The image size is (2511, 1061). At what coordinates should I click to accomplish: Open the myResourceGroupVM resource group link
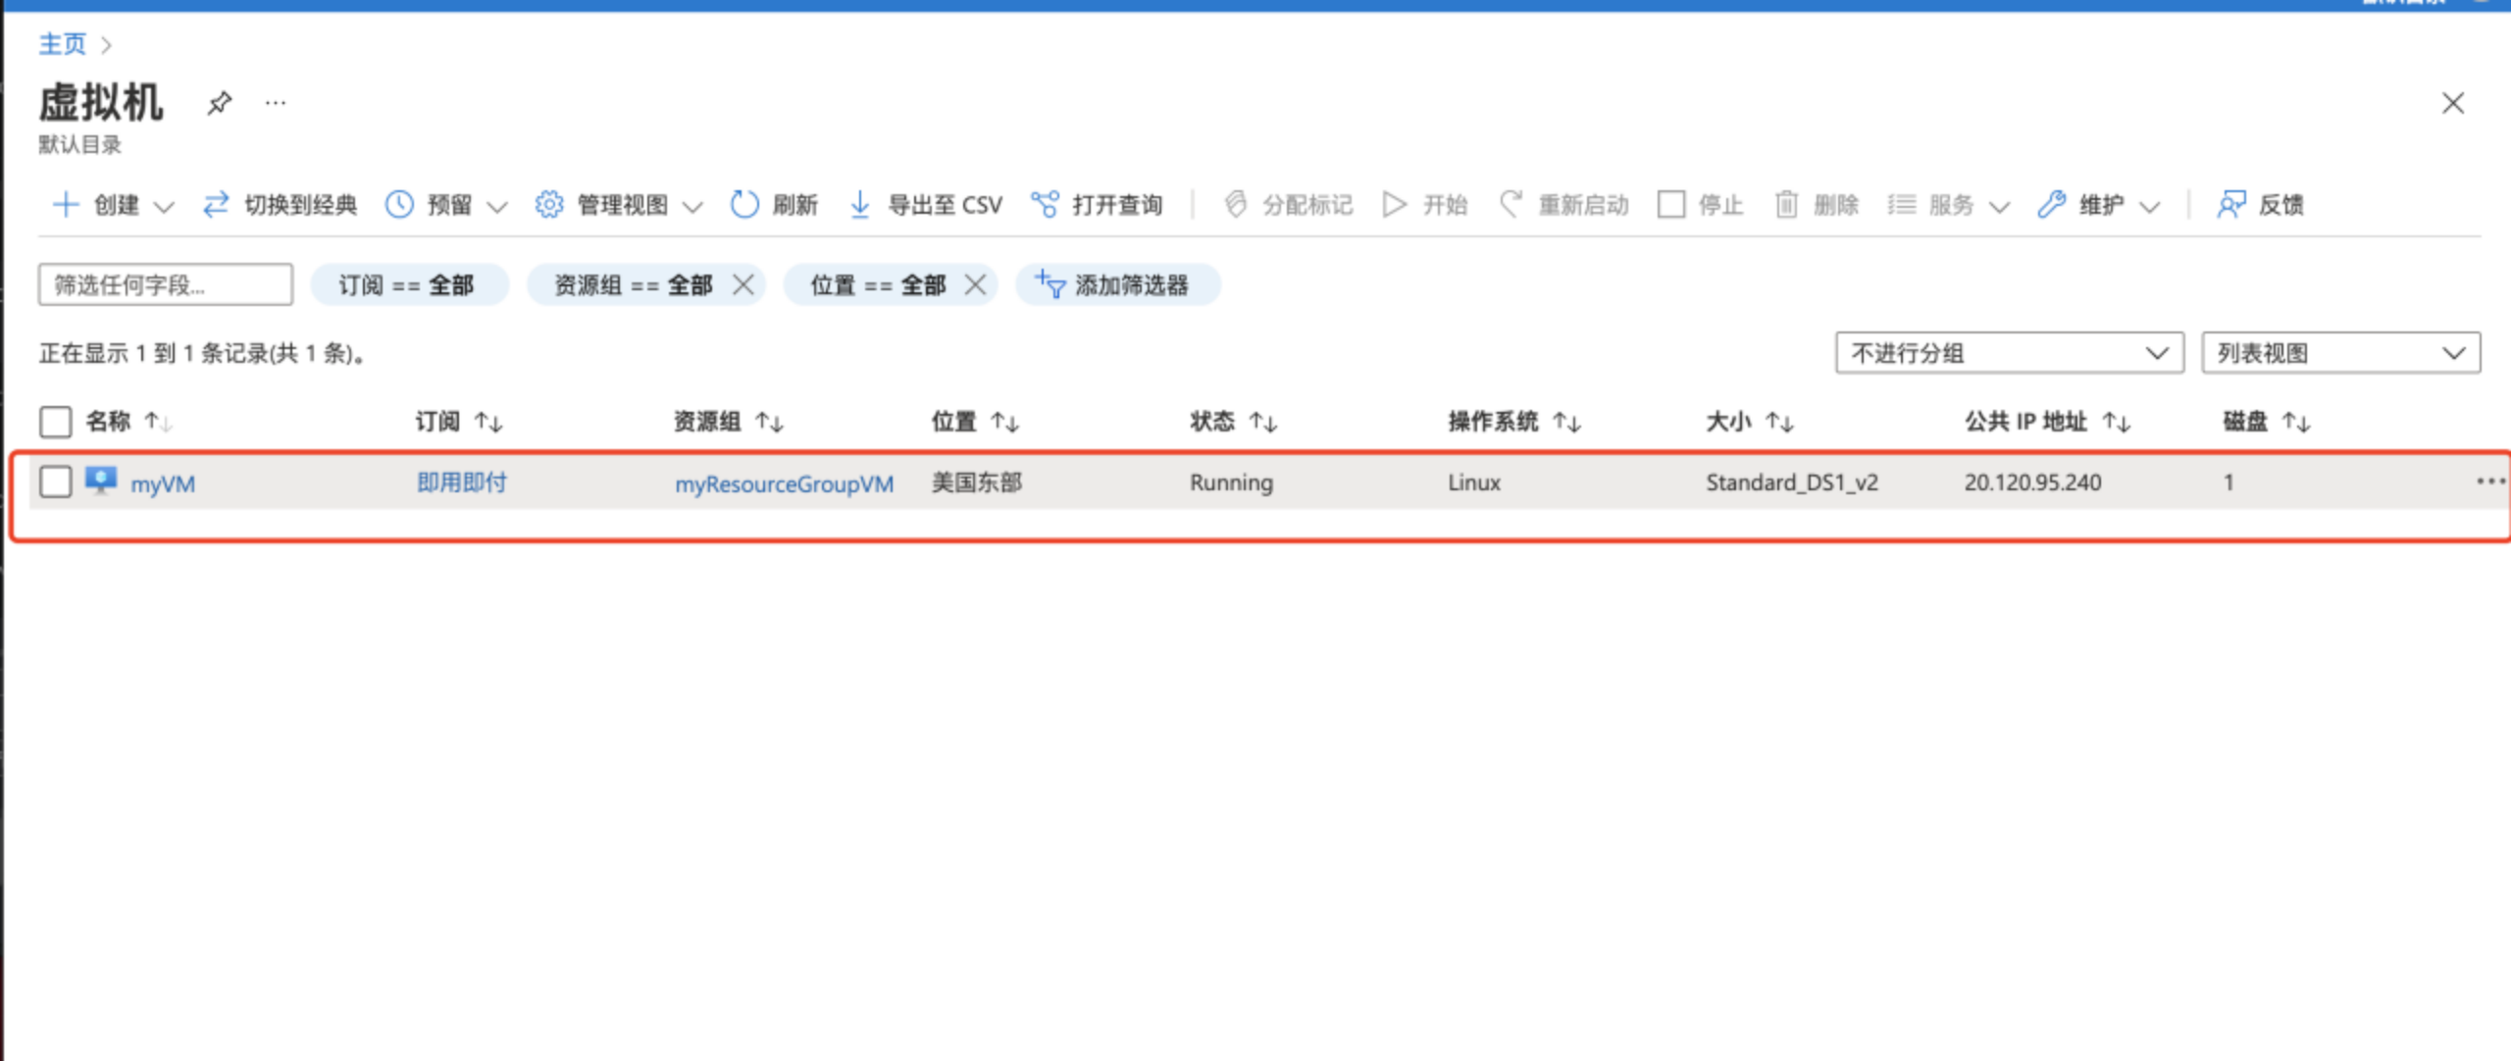click(x=785, y=483)
